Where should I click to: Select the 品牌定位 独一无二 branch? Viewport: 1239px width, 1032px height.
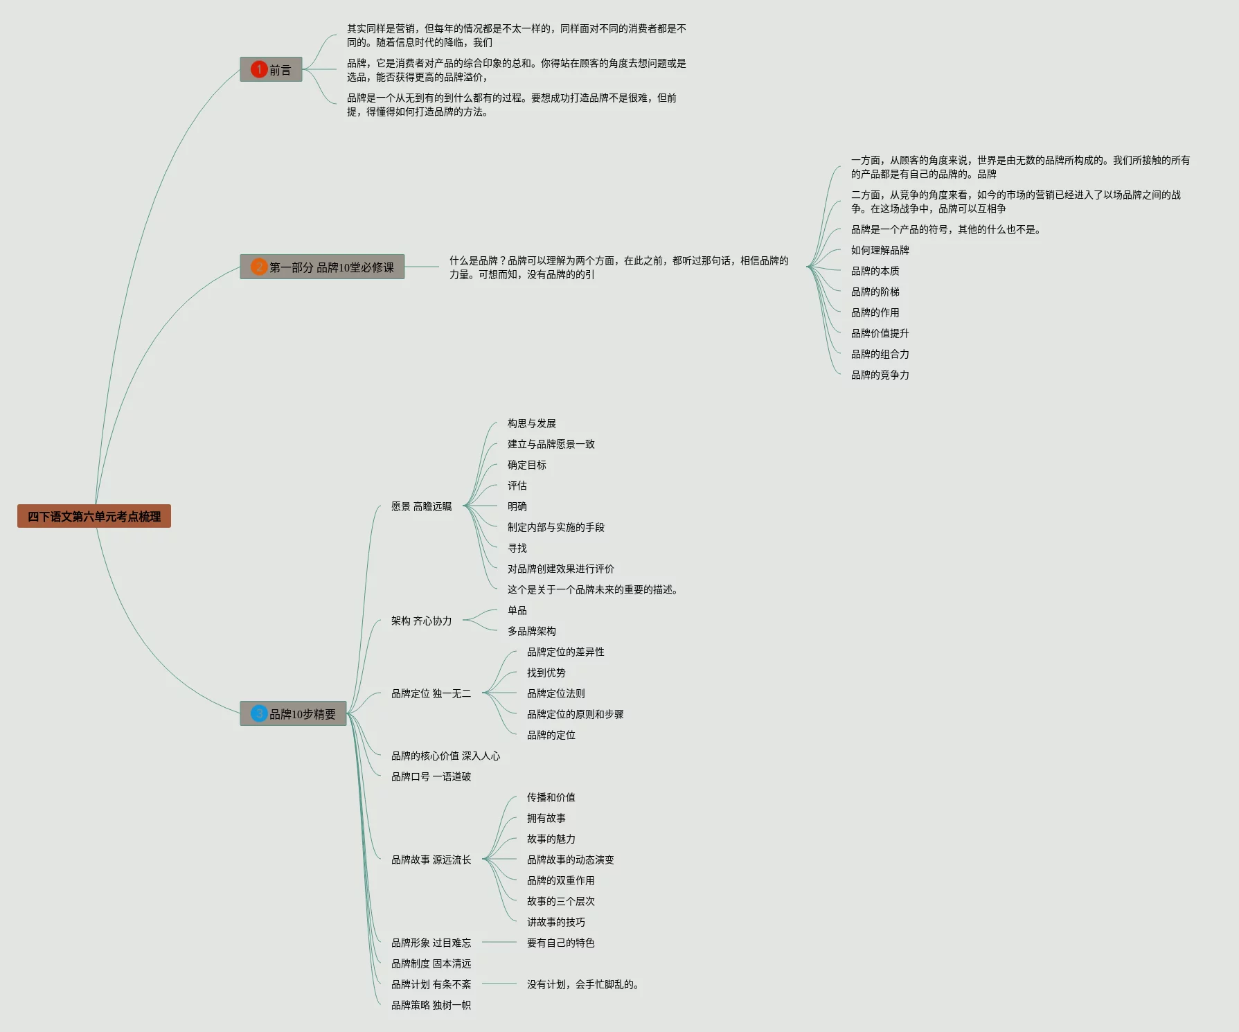point(431,693)
